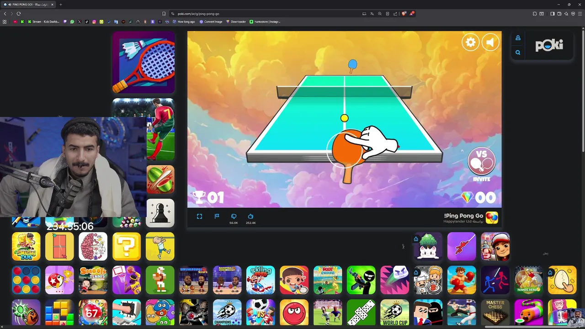Open the Poki search magnifier

point(518,53)
